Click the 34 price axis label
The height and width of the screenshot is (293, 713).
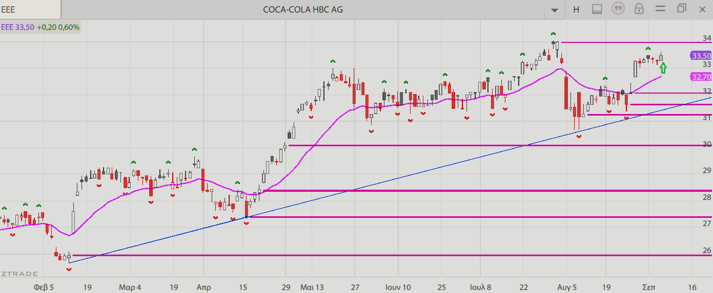(707, 38)
